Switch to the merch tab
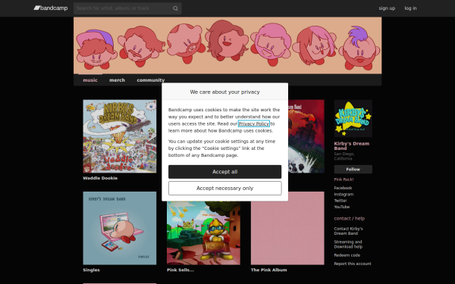The image size is (455, 284). [117, 80]
